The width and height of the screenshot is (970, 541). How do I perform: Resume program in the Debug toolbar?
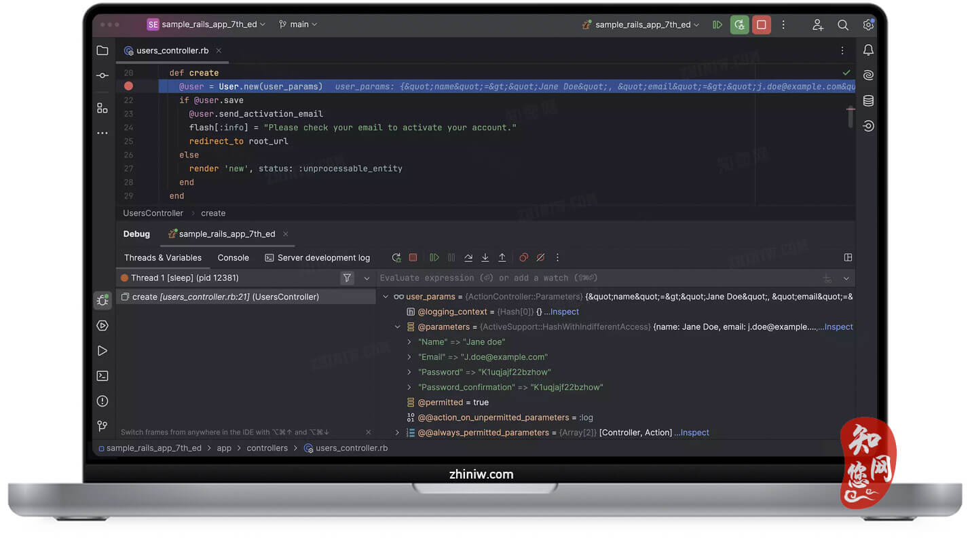click(434, 258)
